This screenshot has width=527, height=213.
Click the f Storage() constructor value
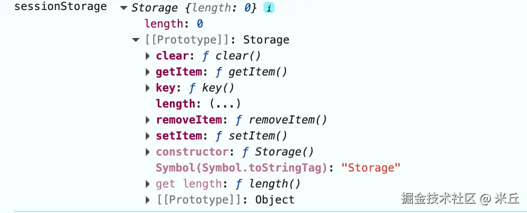pos(278,152)
